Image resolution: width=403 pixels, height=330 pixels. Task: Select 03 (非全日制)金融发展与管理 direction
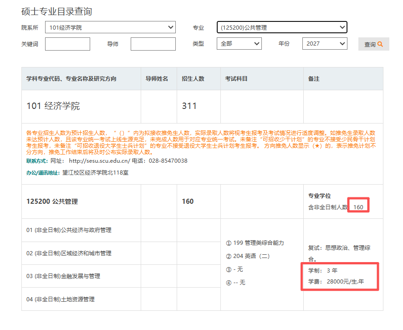[63, 276]
